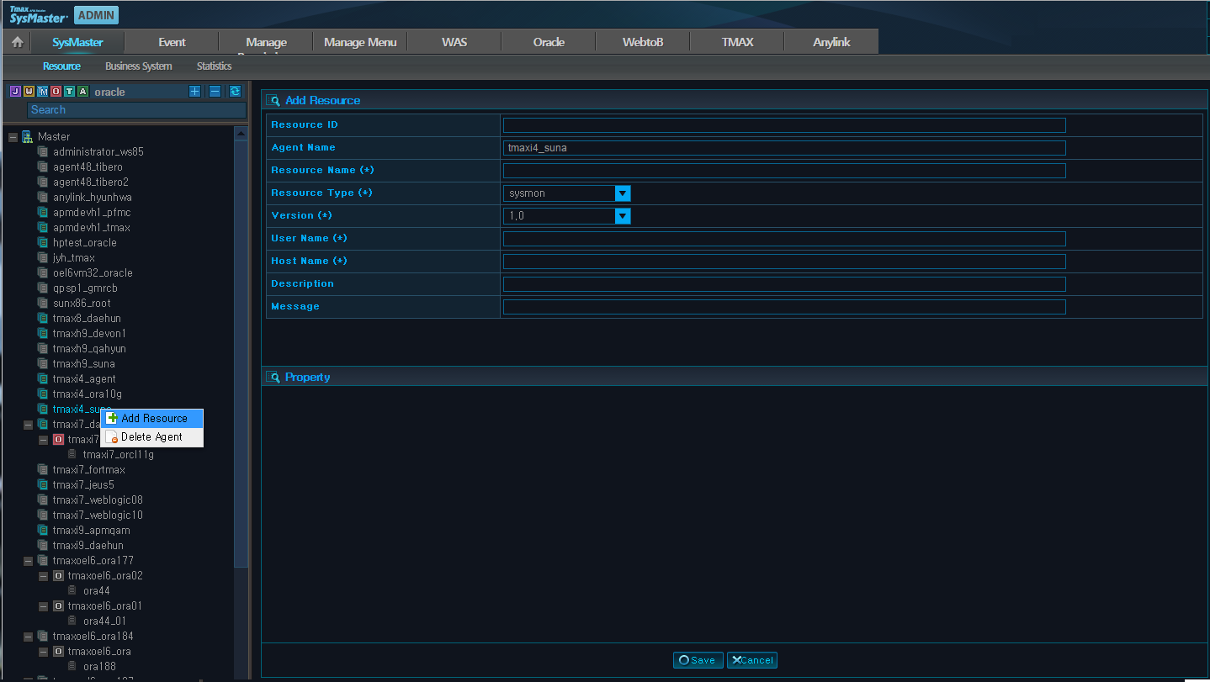Toggle the red O Oracle filter icon
The width and height of the screenshot is (1210, 682).
[x=56, y=92]
